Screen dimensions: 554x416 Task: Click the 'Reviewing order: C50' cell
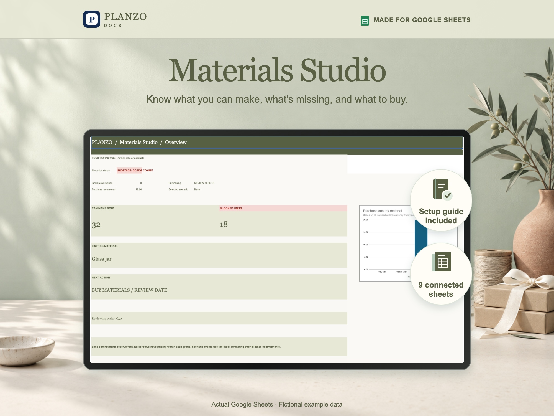point(219,318)
